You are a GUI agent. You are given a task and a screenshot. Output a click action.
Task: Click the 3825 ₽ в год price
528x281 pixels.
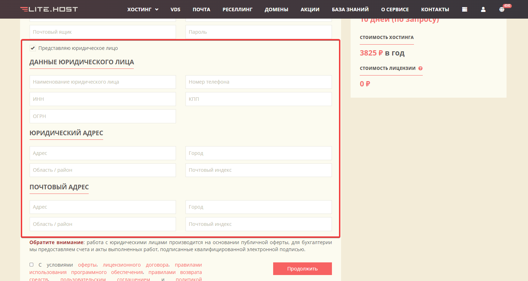(x=382, y=53)
